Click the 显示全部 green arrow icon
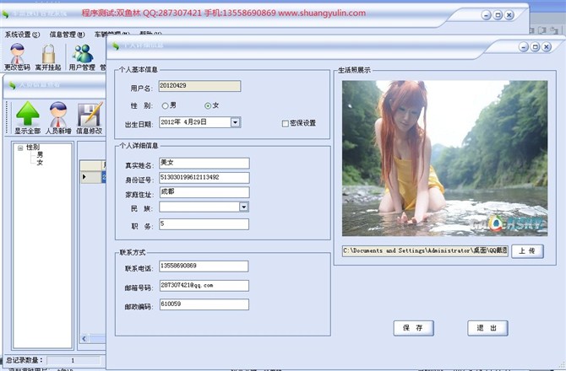This screenshot has width=566, height=371. pos(28,115)
